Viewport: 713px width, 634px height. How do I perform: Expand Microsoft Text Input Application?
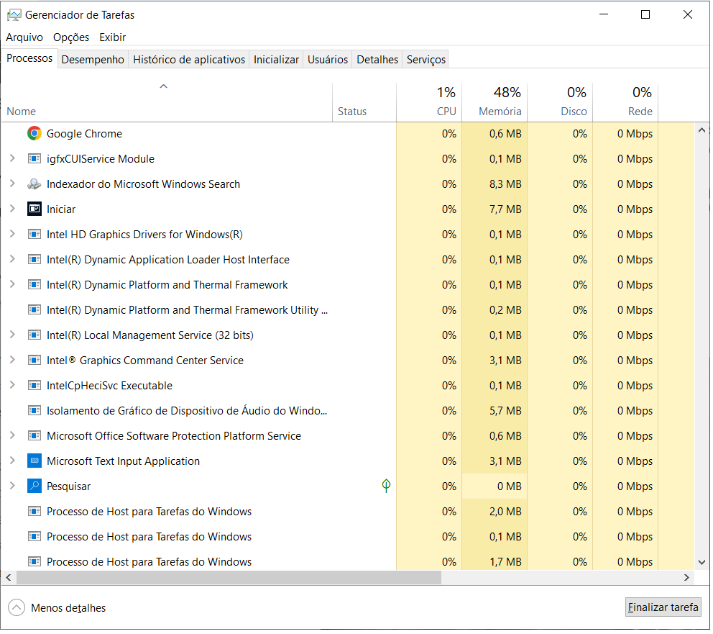tap(13, 461)
